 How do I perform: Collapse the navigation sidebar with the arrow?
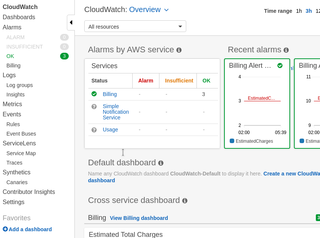(x=71, y=22)
